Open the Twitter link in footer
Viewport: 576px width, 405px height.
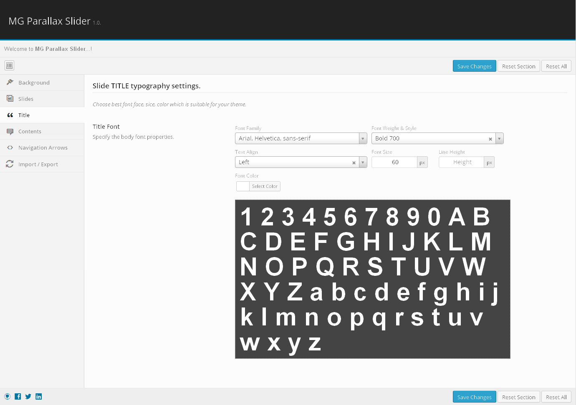(28, 396)
